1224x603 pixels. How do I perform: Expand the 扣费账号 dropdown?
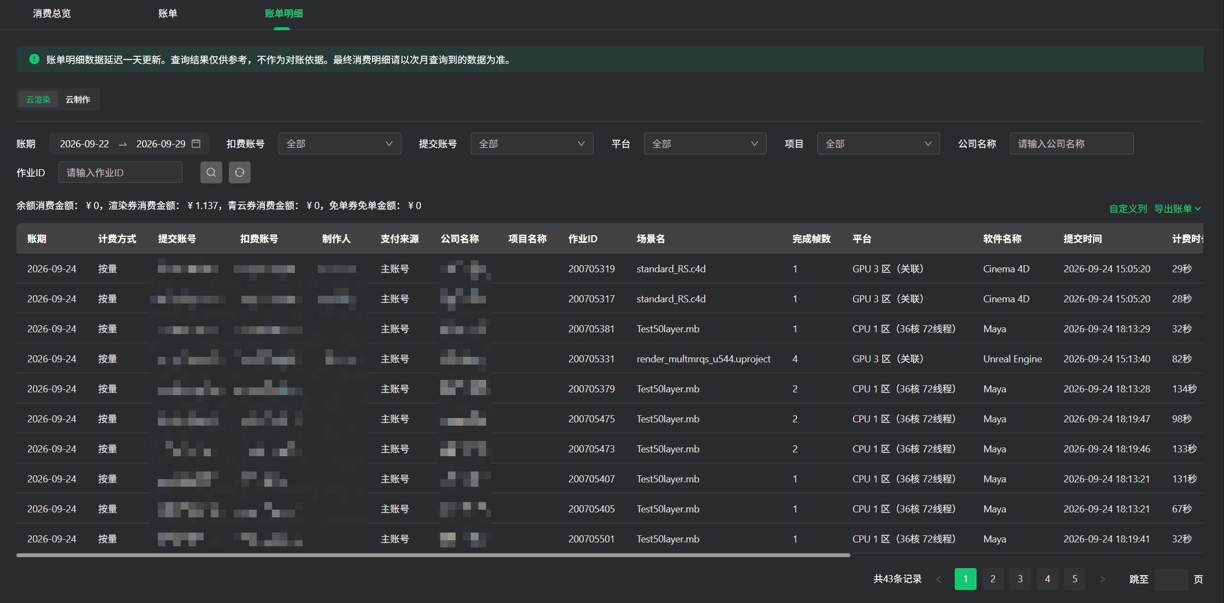tap(340, 144)
